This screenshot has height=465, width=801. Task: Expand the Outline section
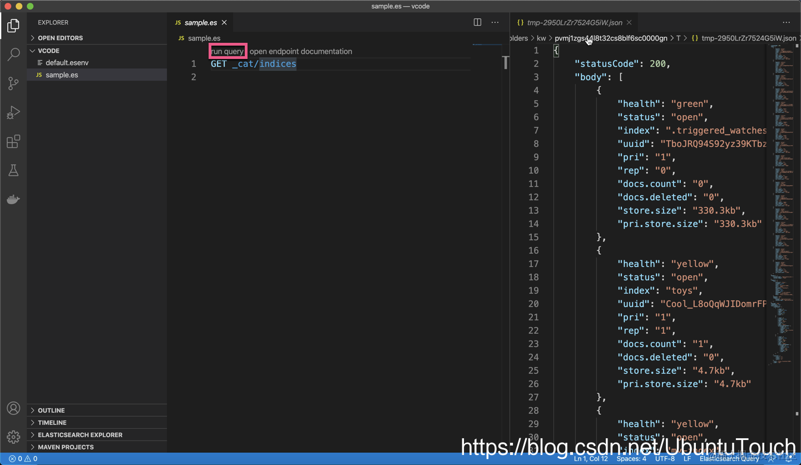(x=97, y=410)
